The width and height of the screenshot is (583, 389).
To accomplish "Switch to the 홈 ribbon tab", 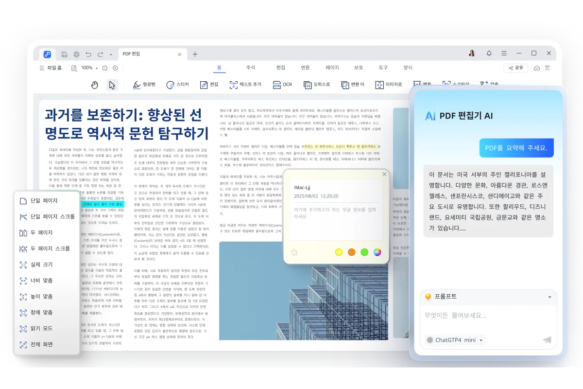I will (219, 68).
